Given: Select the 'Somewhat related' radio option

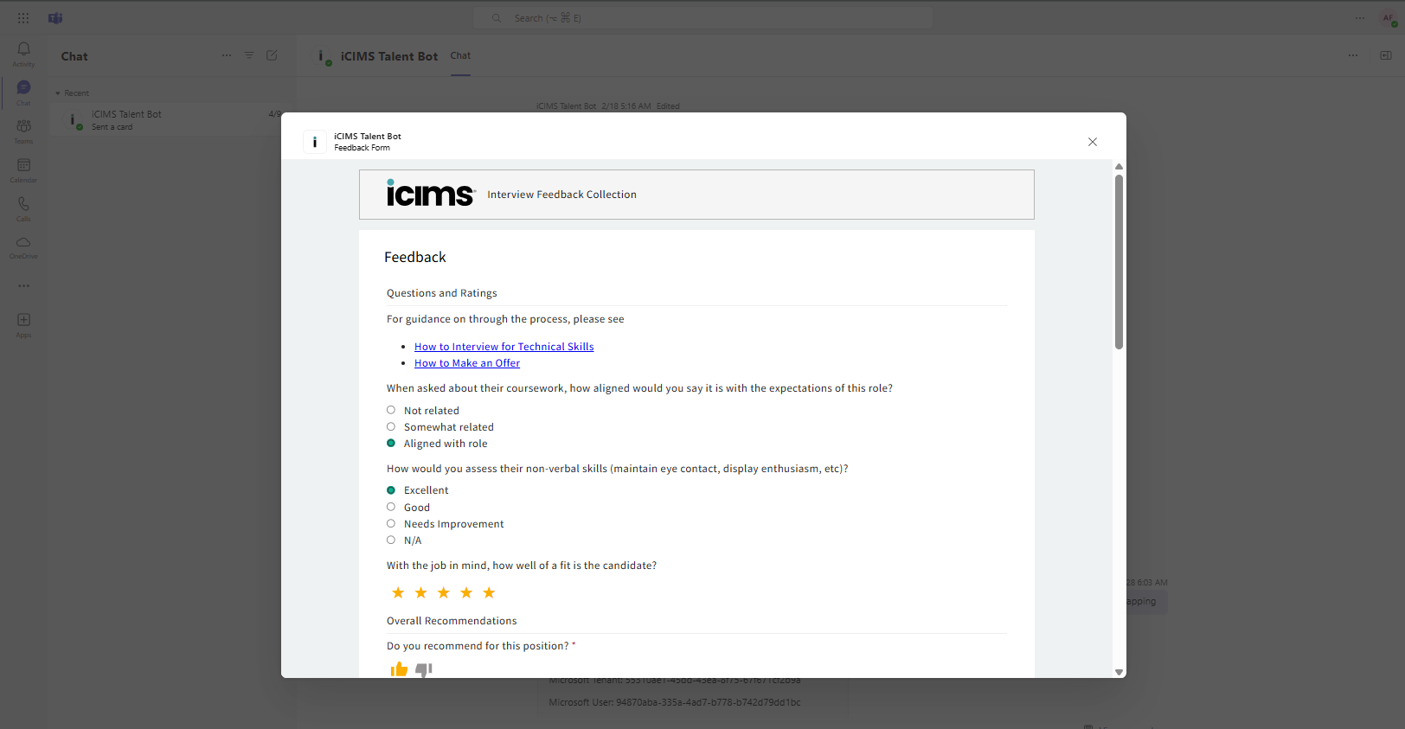Looking at the screenshot, I should click(x=391, y=426).
